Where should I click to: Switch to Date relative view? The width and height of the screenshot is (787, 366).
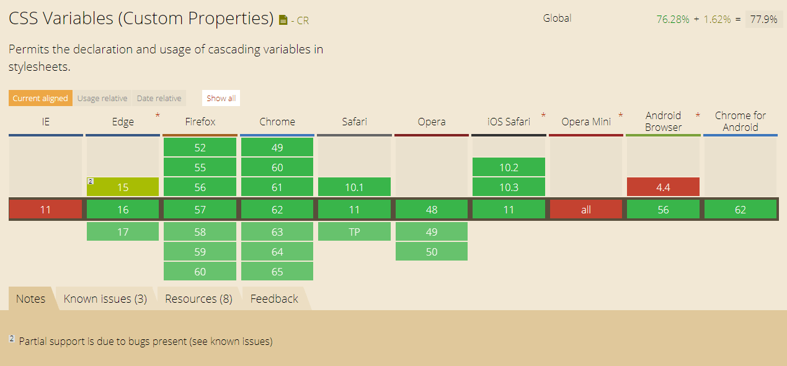(x=159, y=98)
